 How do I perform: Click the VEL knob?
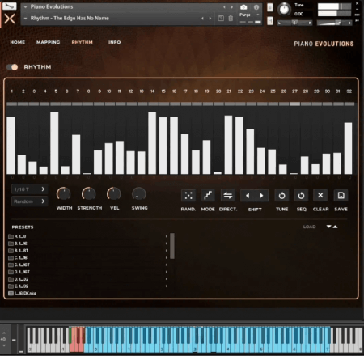click(114, 193)
